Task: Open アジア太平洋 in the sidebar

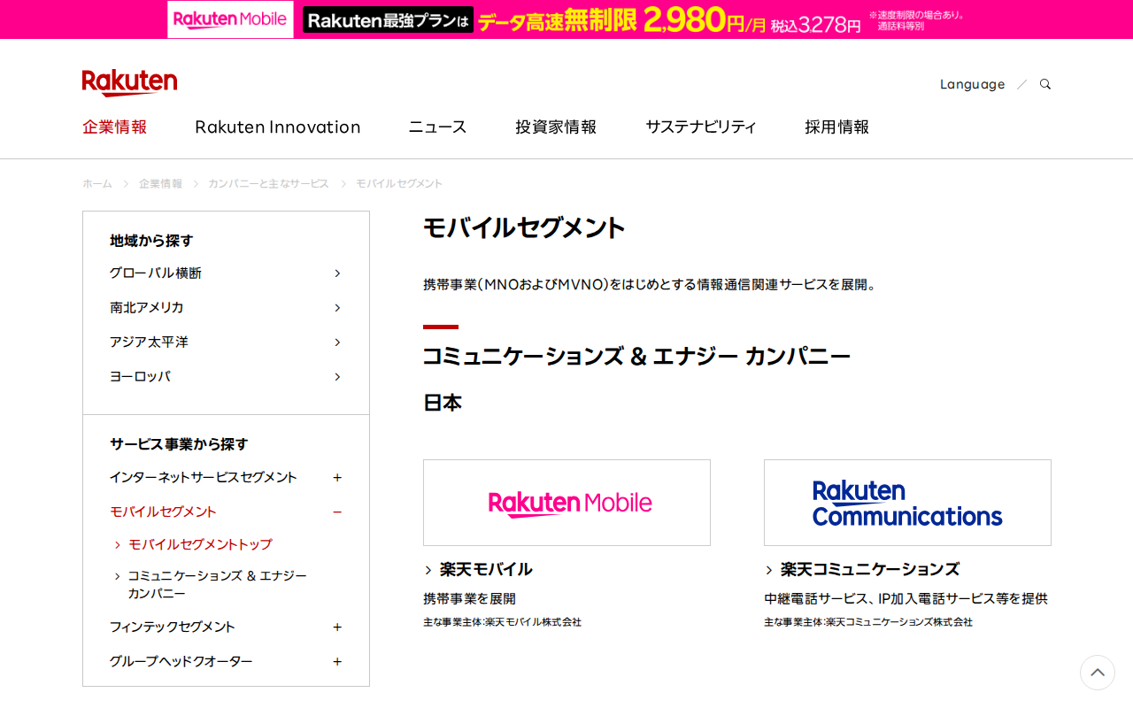Action: click(149, 342)
